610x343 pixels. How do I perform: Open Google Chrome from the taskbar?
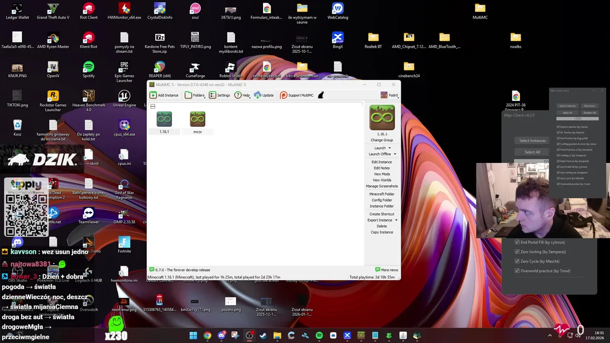tap(207, 335)
